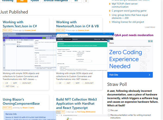Viewport: 163px width, 120px height.
Task: Open question Linq: group items that have equal elements
Action: (130, 16)
